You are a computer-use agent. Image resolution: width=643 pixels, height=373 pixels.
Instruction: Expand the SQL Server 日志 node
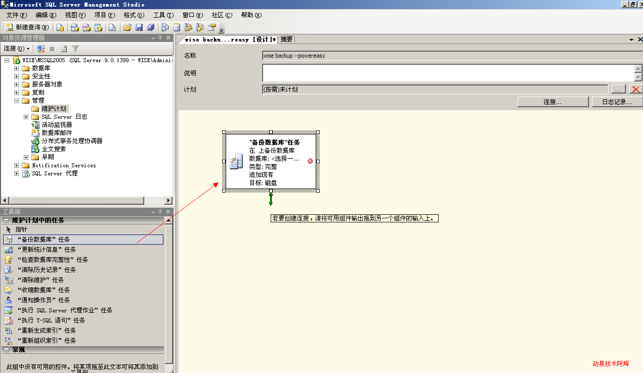[x=26, y=117]
